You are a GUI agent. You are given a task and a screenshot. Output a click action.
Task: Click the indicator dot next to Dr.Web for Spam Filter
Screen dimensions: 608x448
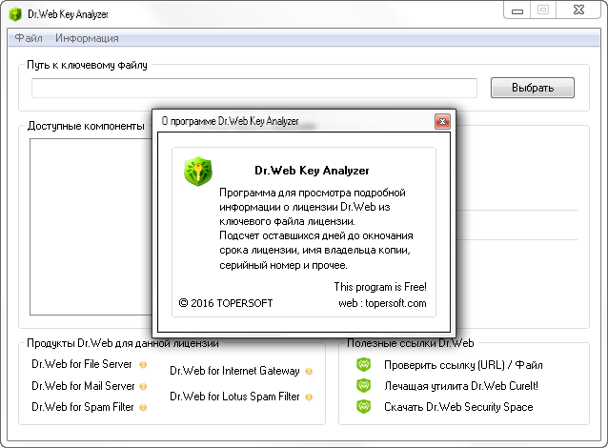143,407
